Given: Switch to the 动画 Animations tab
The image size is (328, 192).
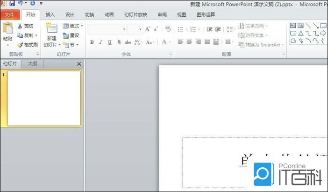Looking at the screenshot, I should [x=109, y=14].
